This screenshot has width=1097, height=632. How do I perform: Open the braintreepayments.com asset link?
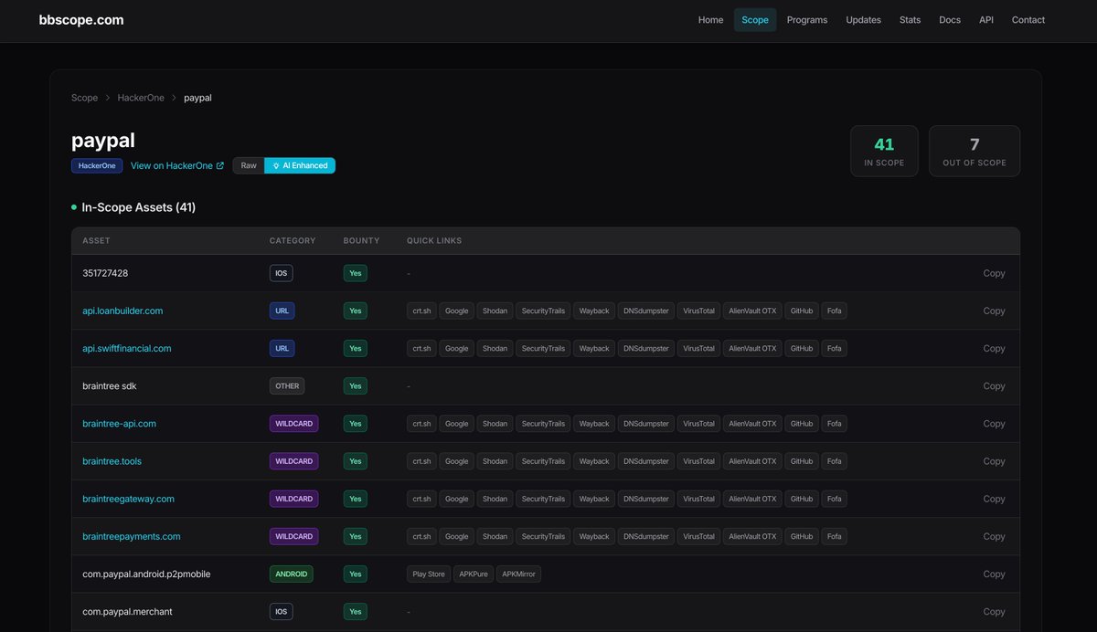132,536
